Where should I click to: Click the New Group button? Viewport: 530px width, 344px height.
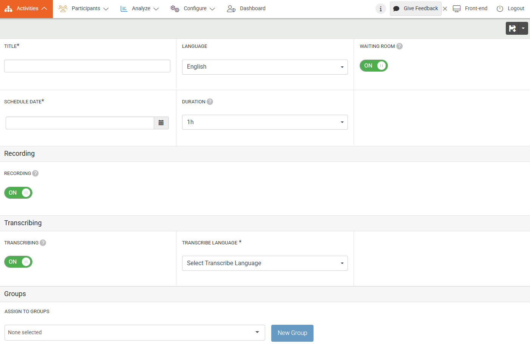(292, 333)
